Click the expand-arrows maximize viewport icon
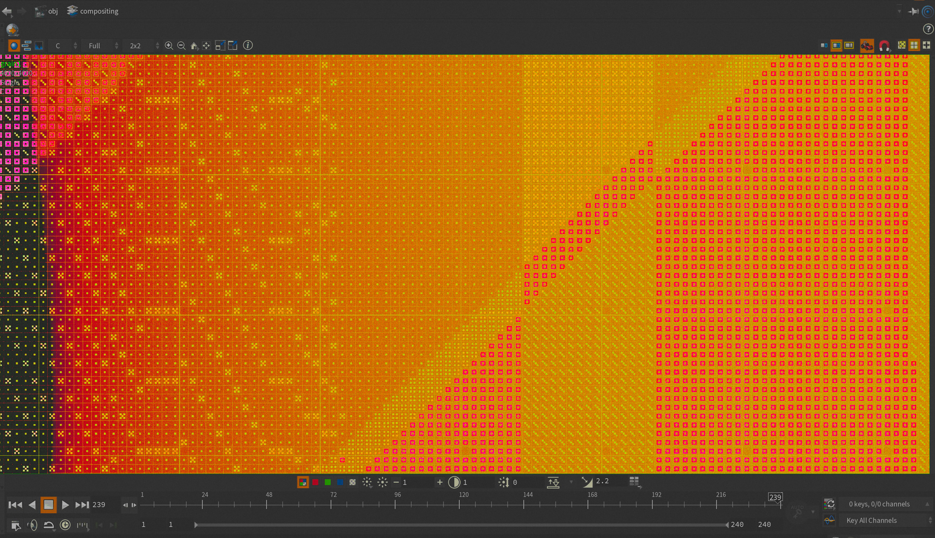Viewport: 935px width, 538px height. click(927, 45)
